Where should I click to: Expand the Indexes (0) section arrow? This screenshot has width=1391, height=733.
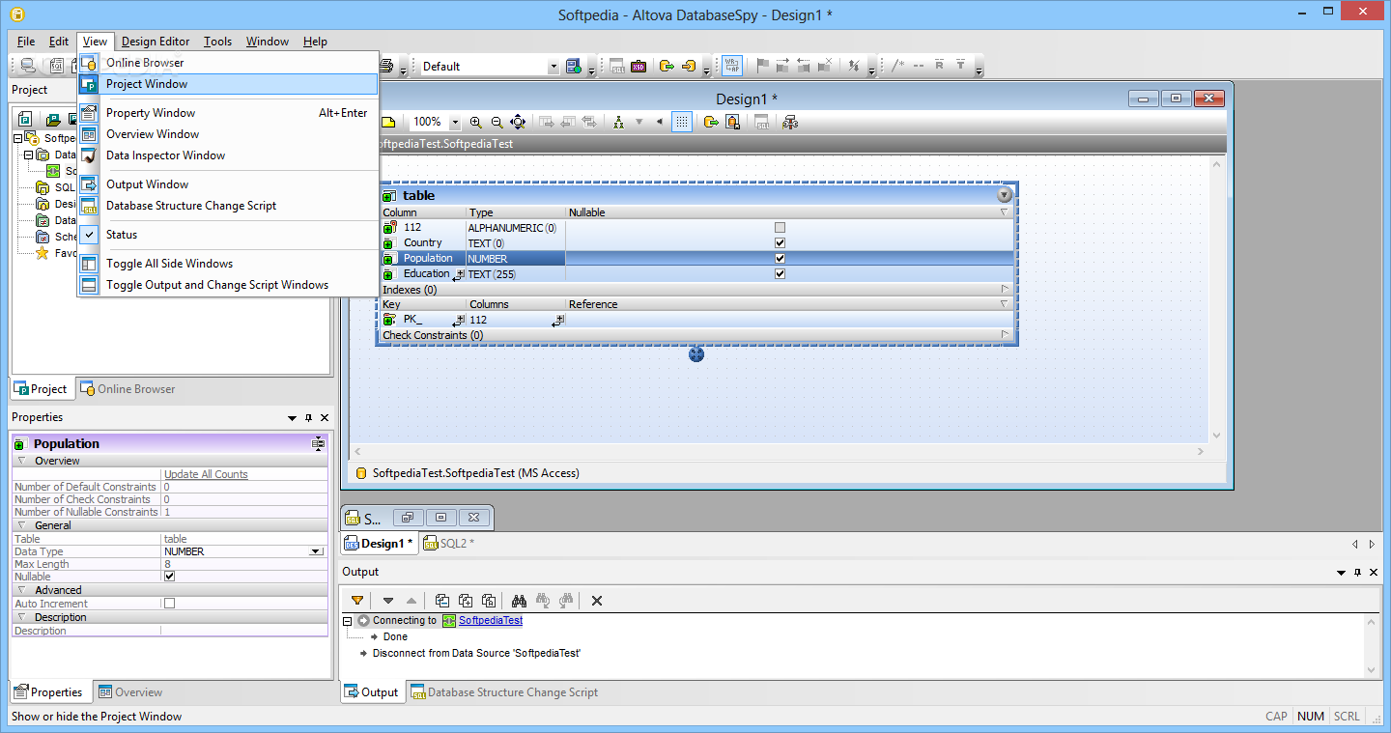coord(1005,289)
